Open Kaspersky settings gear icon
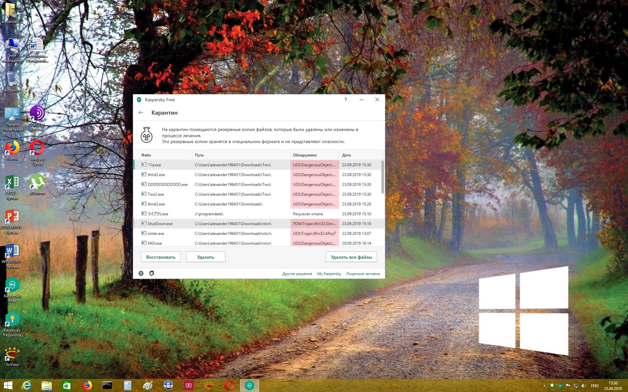The width and height of the screenshot is (628, 392). pyautogui.click(x=141, y=273)
